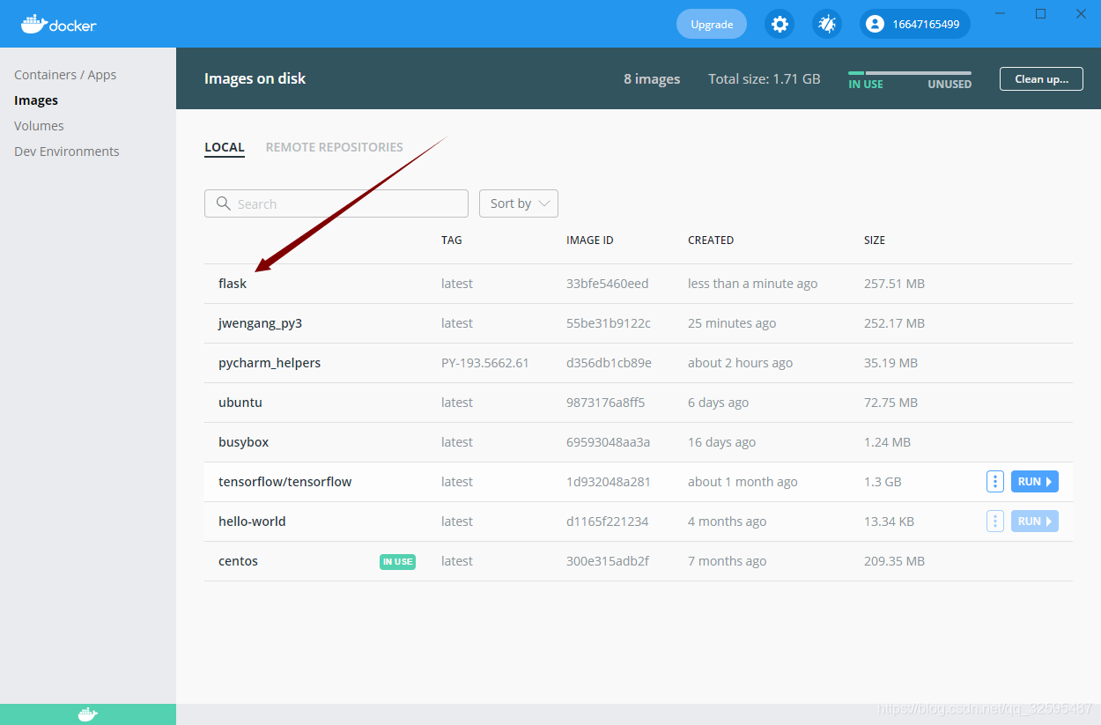Open Dev Environments in sidebar
Viewport: 1101px width, 725px height.
click(67, 152)
